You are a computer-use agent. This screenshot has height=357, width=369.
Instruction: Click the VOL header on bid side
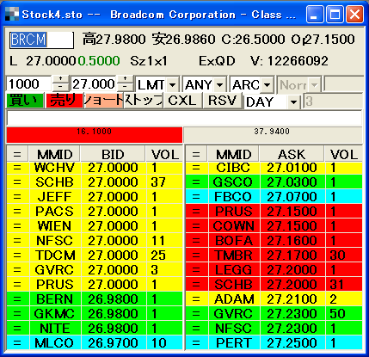coord(164,154)
